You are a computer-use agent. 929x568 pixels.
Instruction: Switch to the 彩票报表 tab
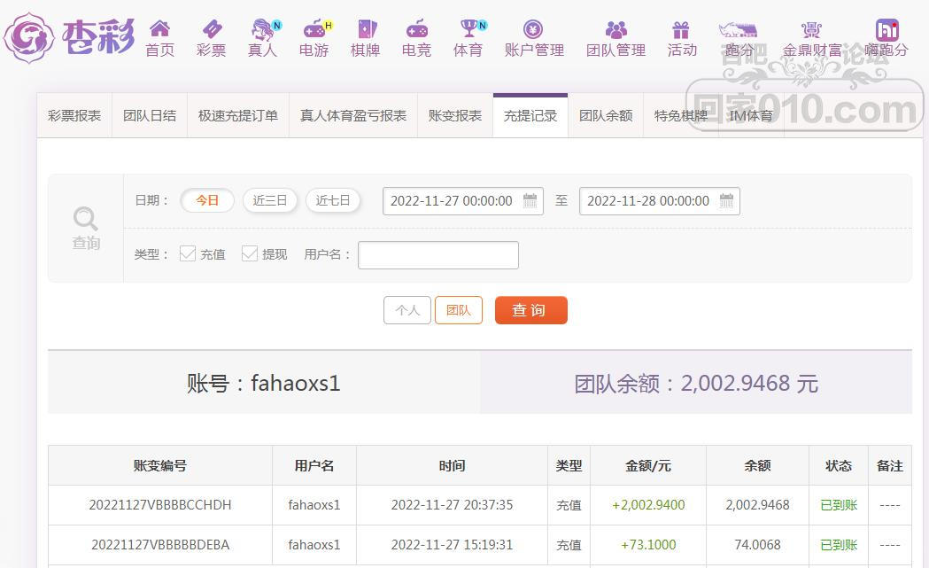(74, 115)
